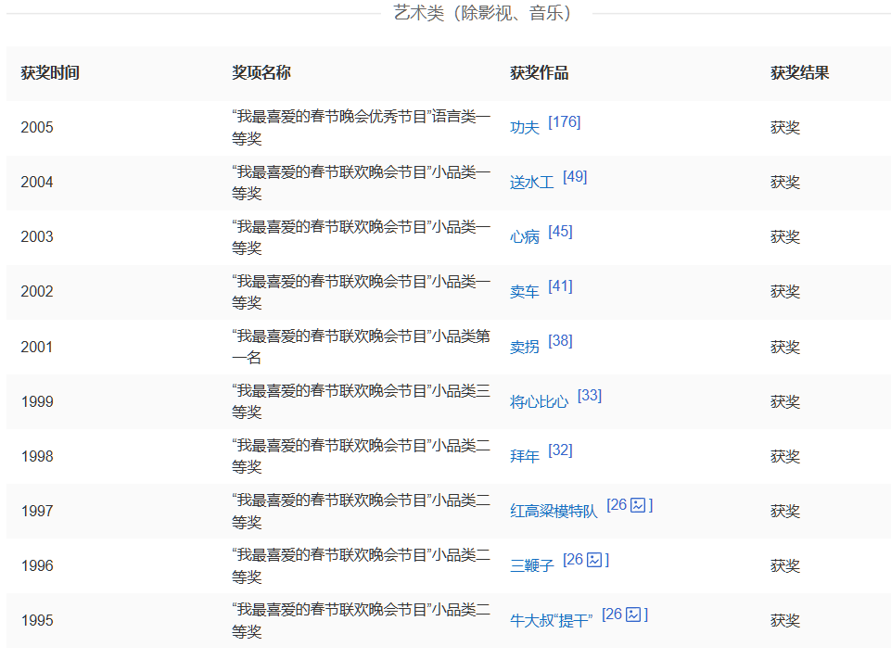Image resolution: width=891 pixels, height=659 pixels.
Task: Select the 1995 year cell
Action: point(37,620)
